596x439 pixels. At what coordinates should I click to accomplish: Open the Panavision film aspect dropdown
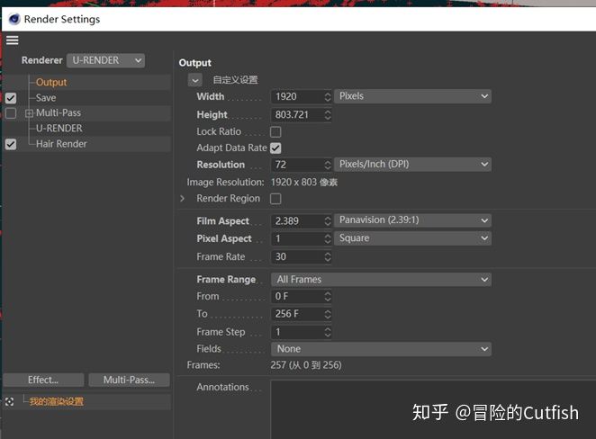(x=412, y=220)
